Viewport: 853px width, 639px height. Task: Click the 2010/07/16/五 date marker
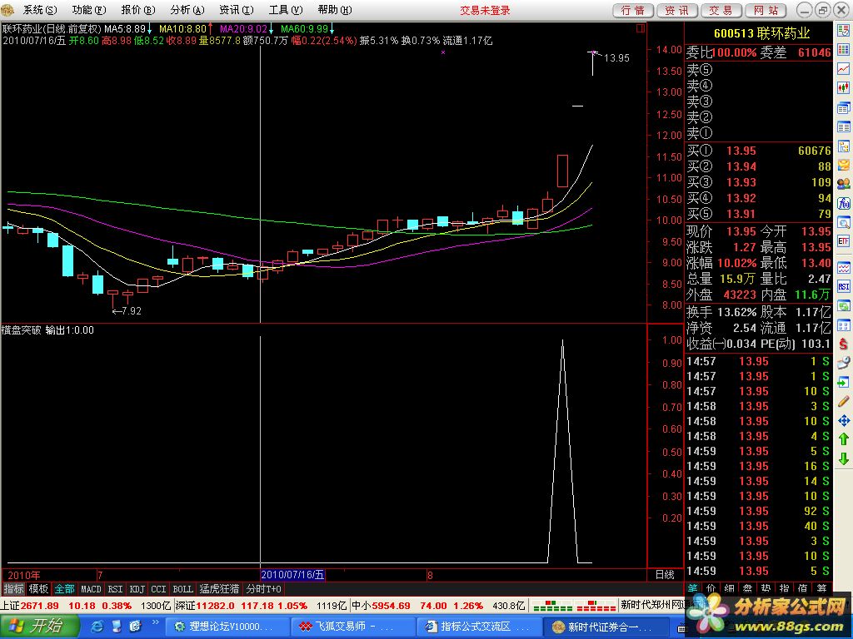tap(292, 575)
